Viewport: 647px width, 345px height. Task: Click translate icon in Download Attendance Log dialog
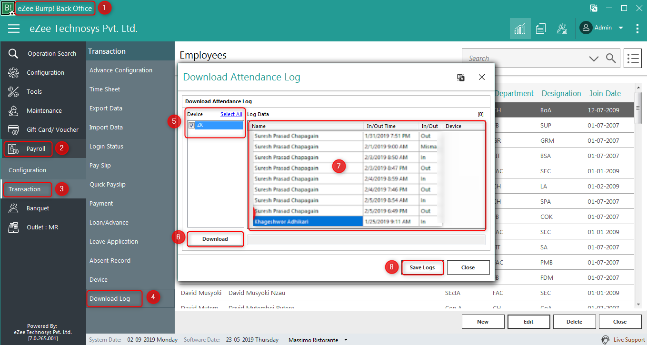(461, 78)
